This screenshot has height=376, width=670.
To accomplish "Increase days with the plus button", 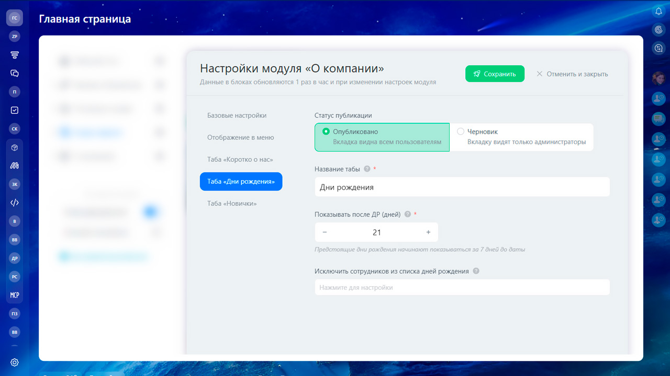I will click(x=428, y=232).
